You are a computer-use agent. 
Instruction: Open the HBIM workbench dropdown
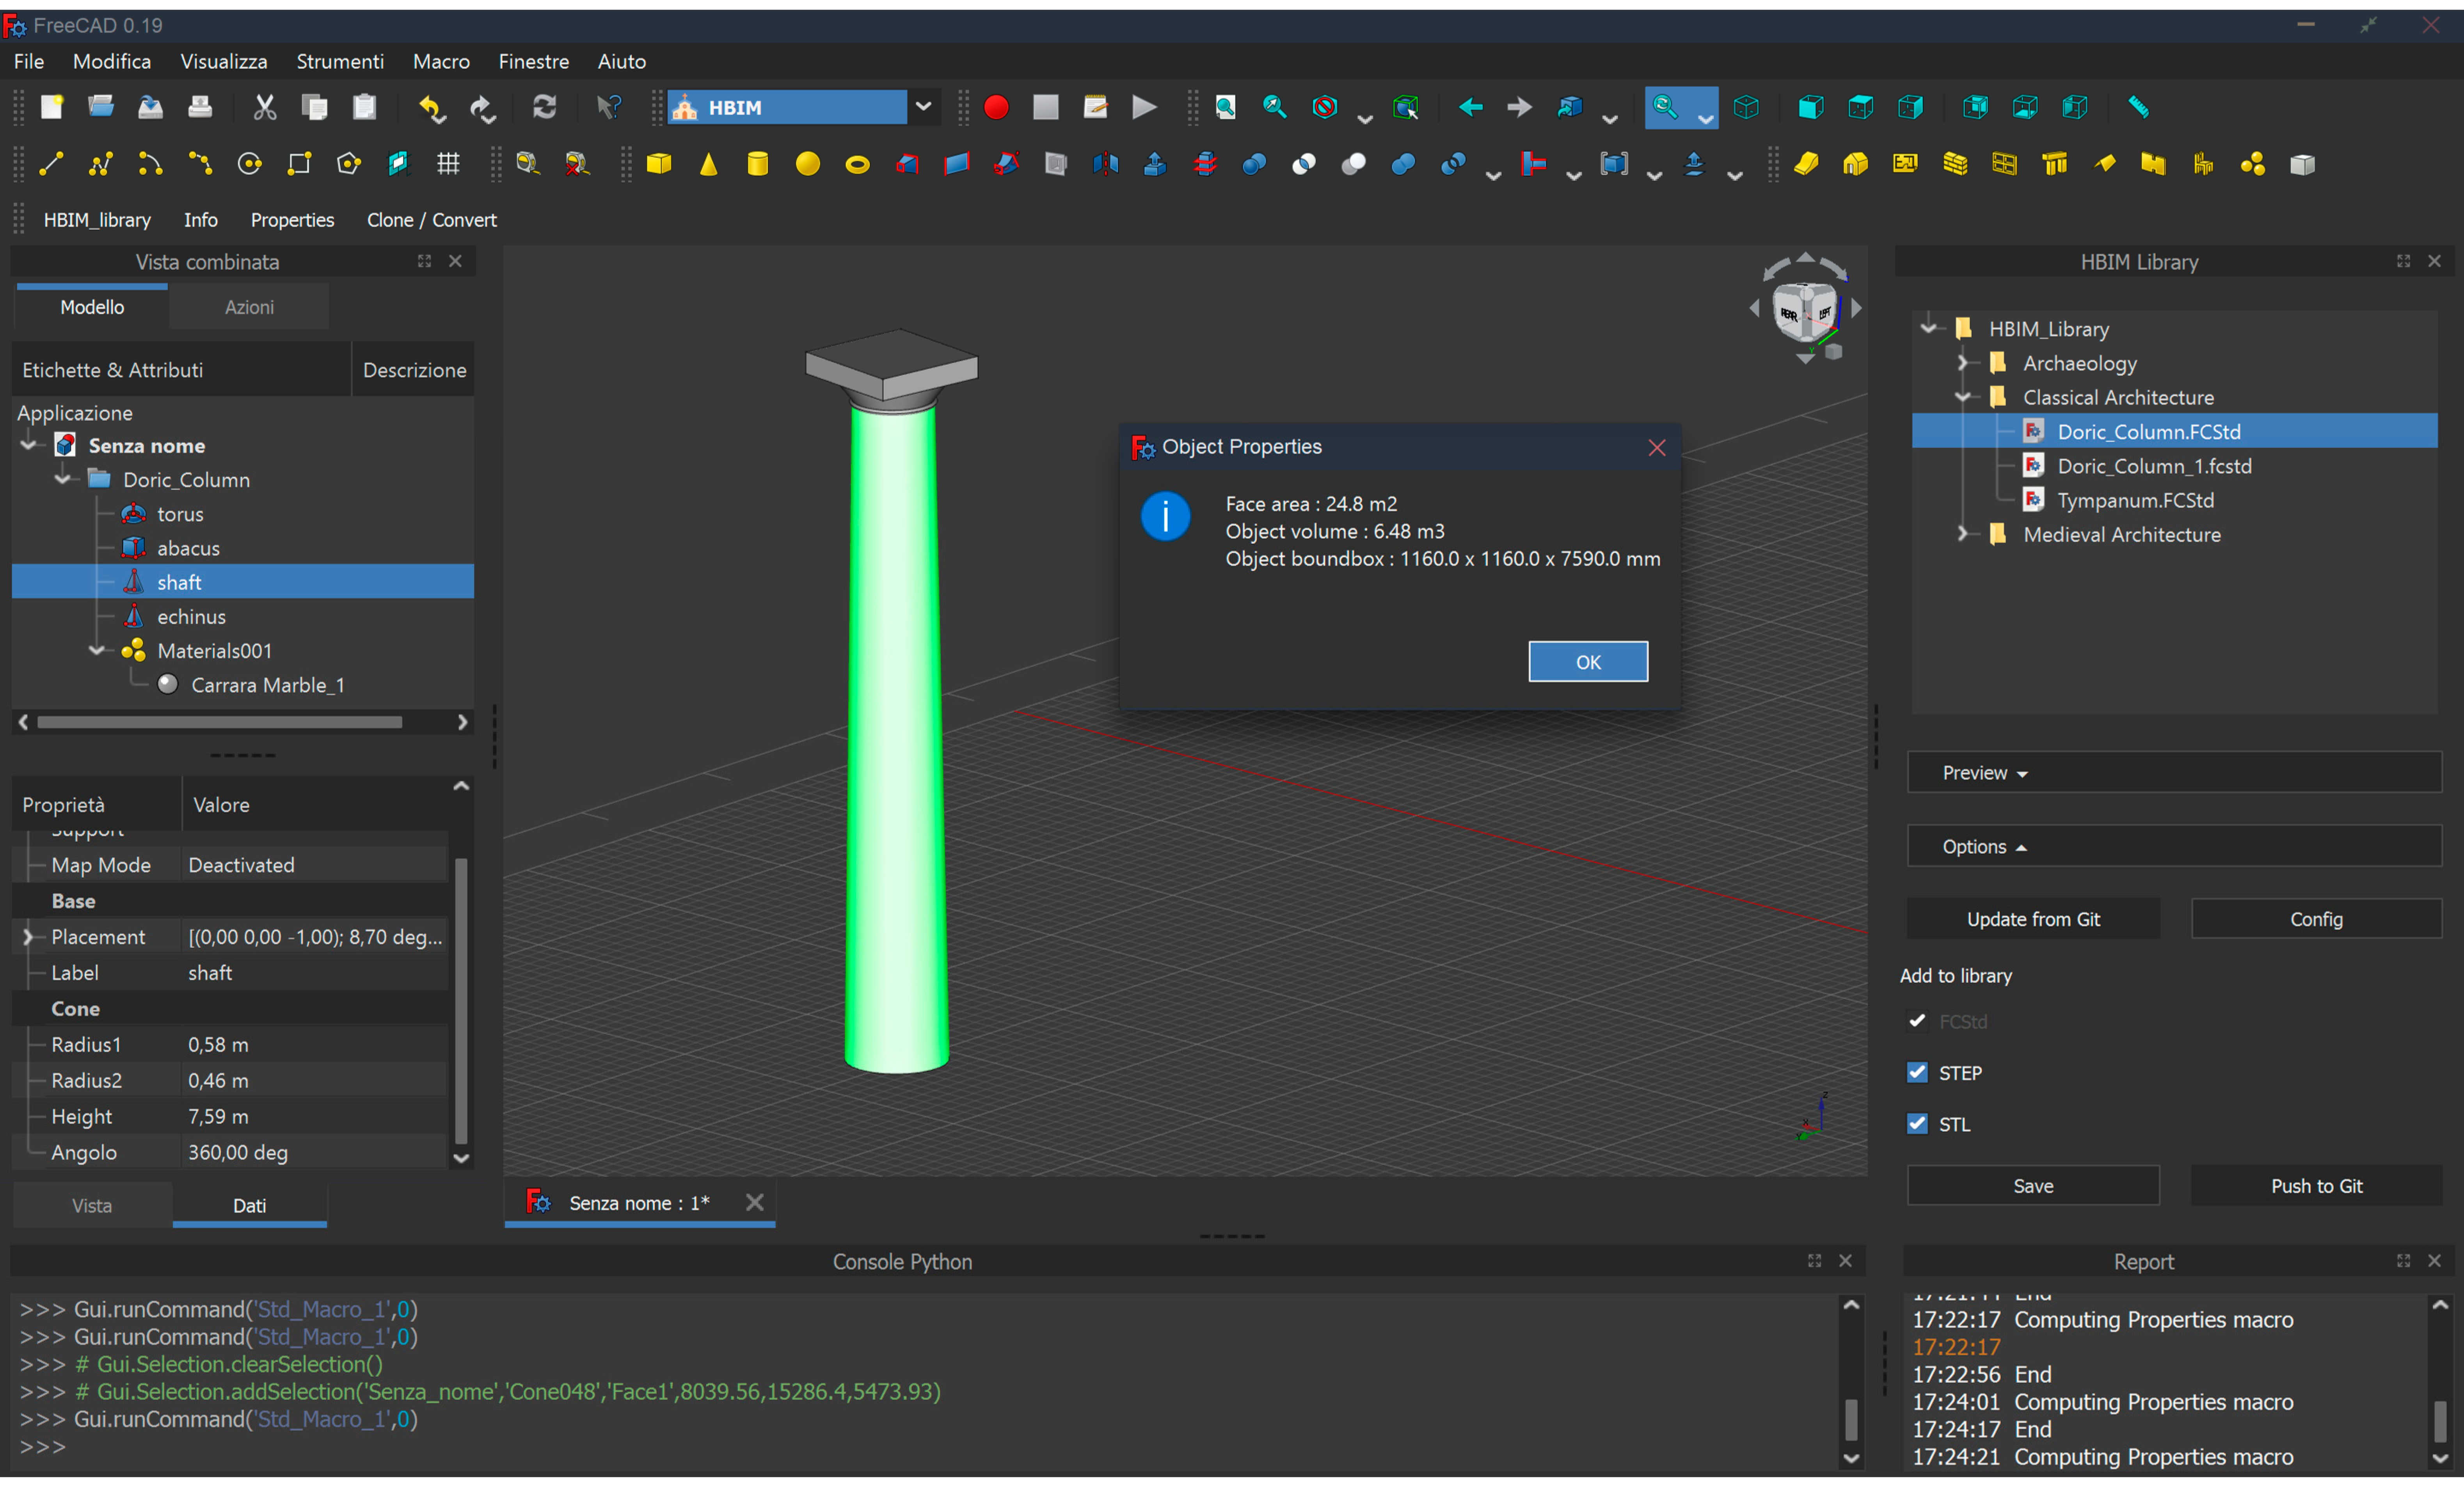(923, 107)
